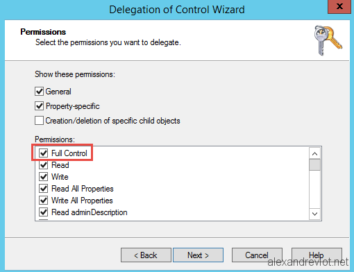
Task: Go to the previous step with Back
Action: click(x=146, y=255)
